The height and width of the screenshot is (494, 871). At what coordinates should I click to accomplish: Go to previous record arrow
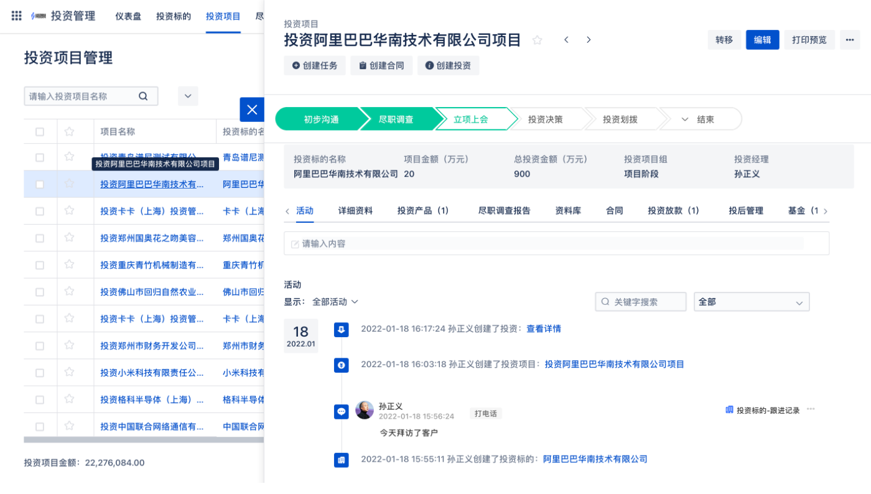[566, 40]
